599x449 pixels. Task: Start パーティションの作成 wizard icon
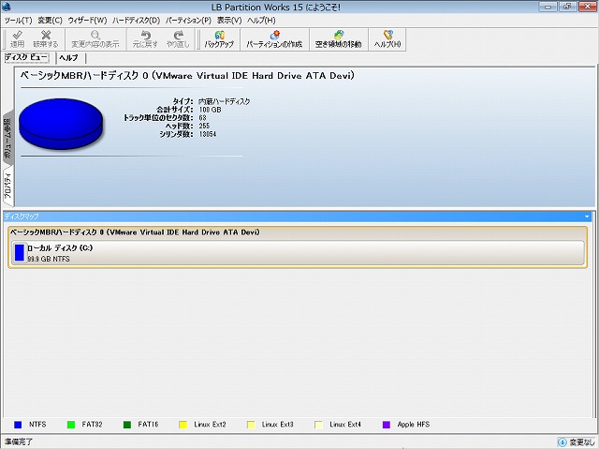coord(274,36)
